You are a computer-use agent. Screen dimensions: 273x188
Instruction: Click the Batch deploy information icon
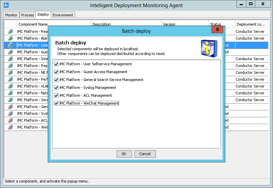209,49
